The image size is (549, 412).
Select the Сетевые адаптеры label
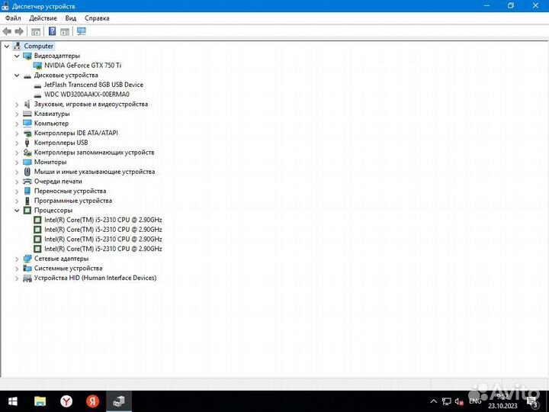[61, 259]
